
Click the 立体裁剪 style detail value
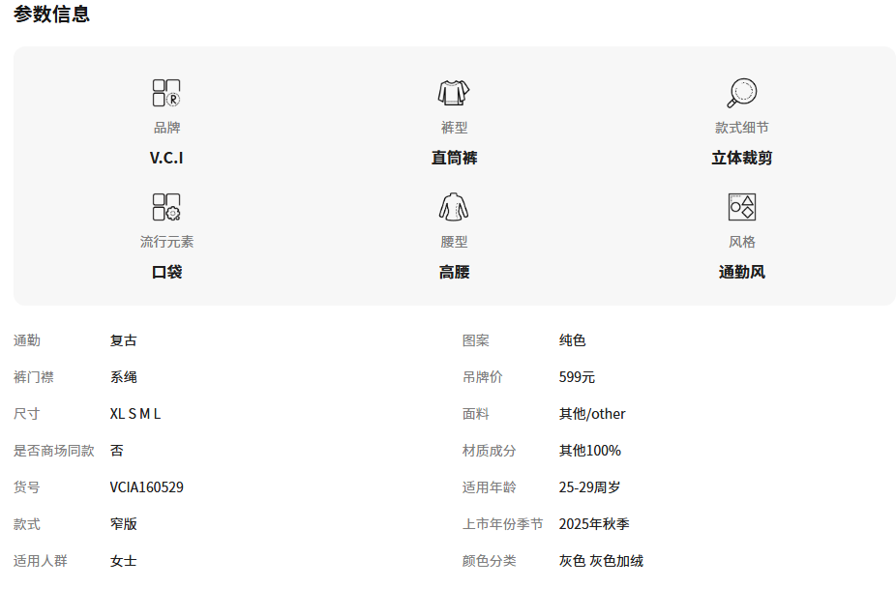pos(741,158)
